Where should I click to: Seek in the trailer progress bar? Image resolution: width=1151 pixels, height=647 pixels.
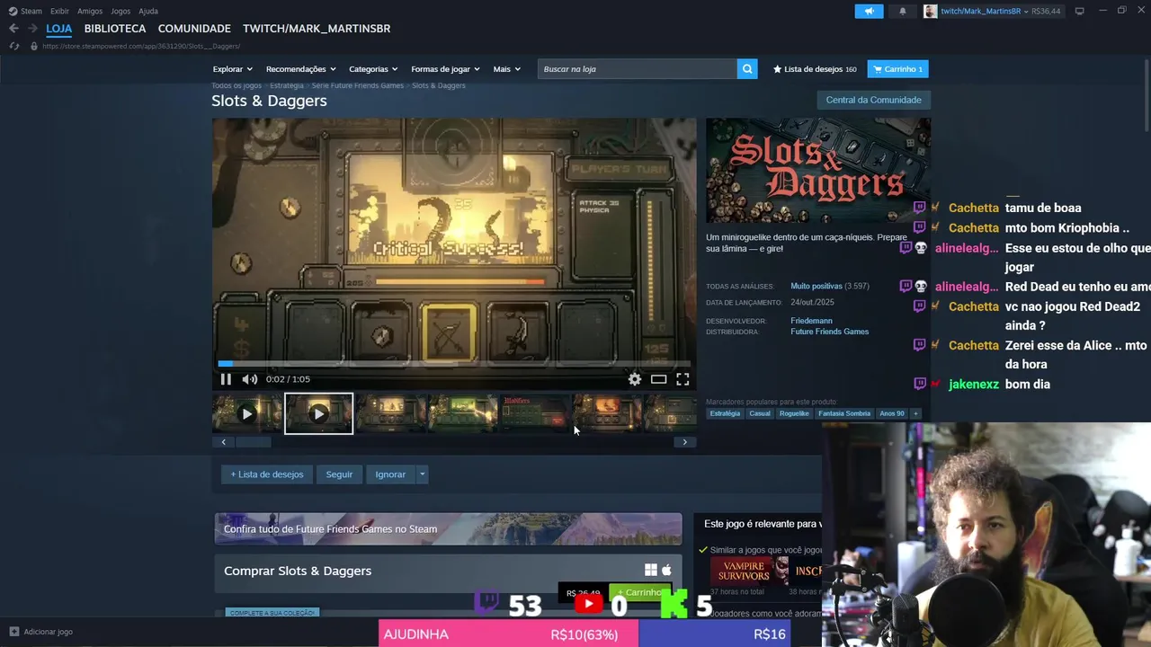click(x=454, y=363)
